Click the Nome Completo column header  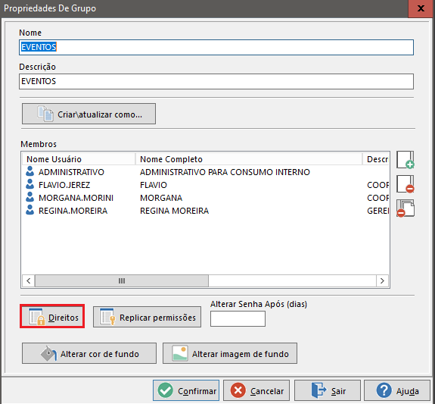pyautogui.click(x=249, y=159)
